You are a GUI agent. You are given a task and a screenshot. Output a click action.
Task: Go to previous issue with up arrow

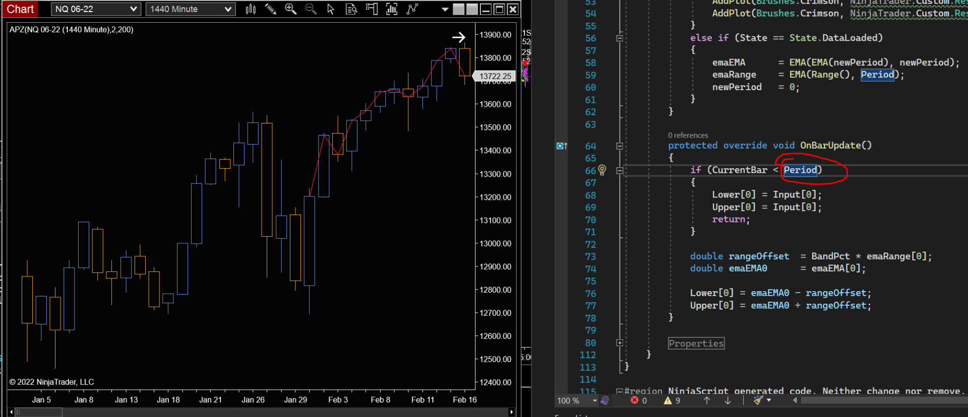point(707,400)
